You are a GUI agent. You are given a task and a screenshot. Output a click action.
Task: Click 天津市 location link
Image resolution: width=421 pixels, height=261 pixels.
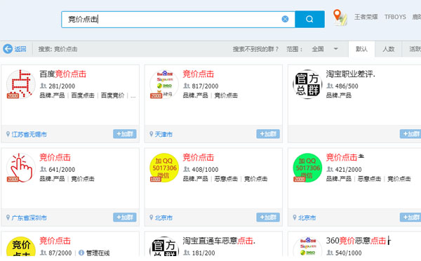[163, 134]
